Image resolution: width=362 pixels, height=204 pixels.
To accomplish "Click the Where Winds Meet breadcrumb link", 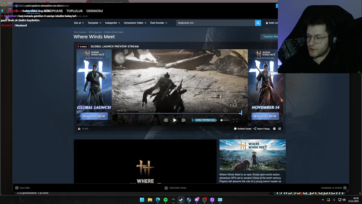I will 114,32.
